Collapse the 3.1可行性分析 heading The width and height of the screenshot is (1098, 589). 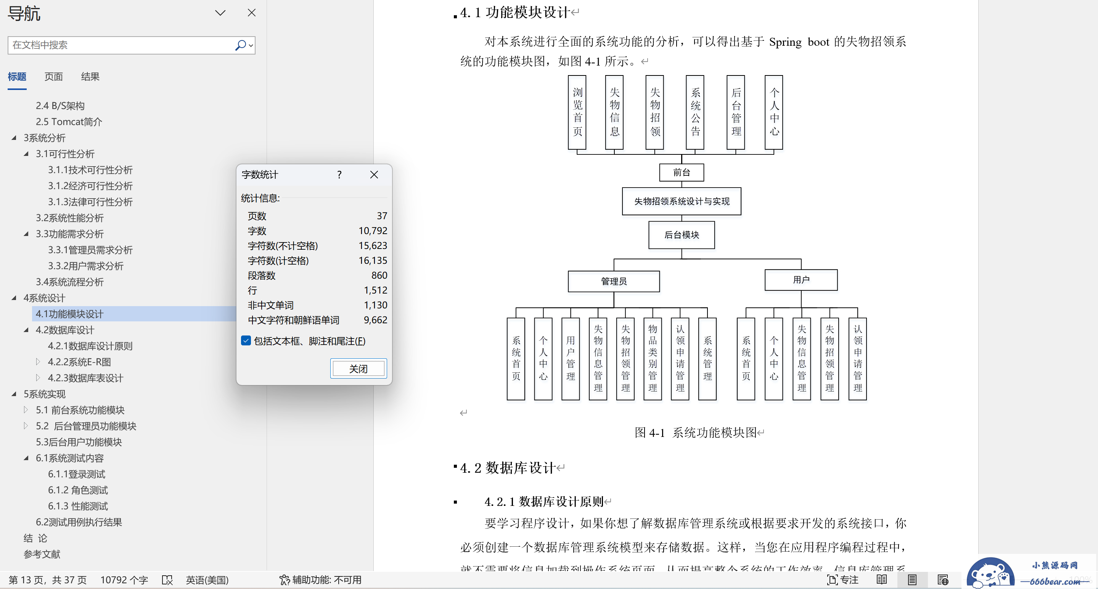26,154
